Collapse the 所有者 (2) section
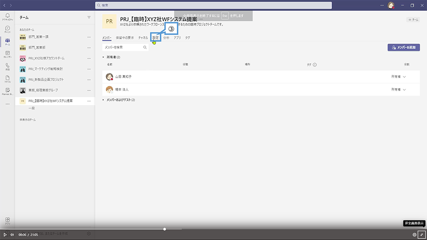The image size is (427, 240). (x=103, y=57)
